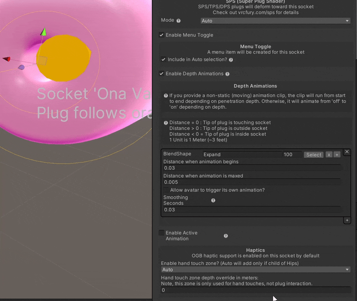Click info icon next to the Distance explanation
This screenshot has width=357, height=301.
click(166, 123)
